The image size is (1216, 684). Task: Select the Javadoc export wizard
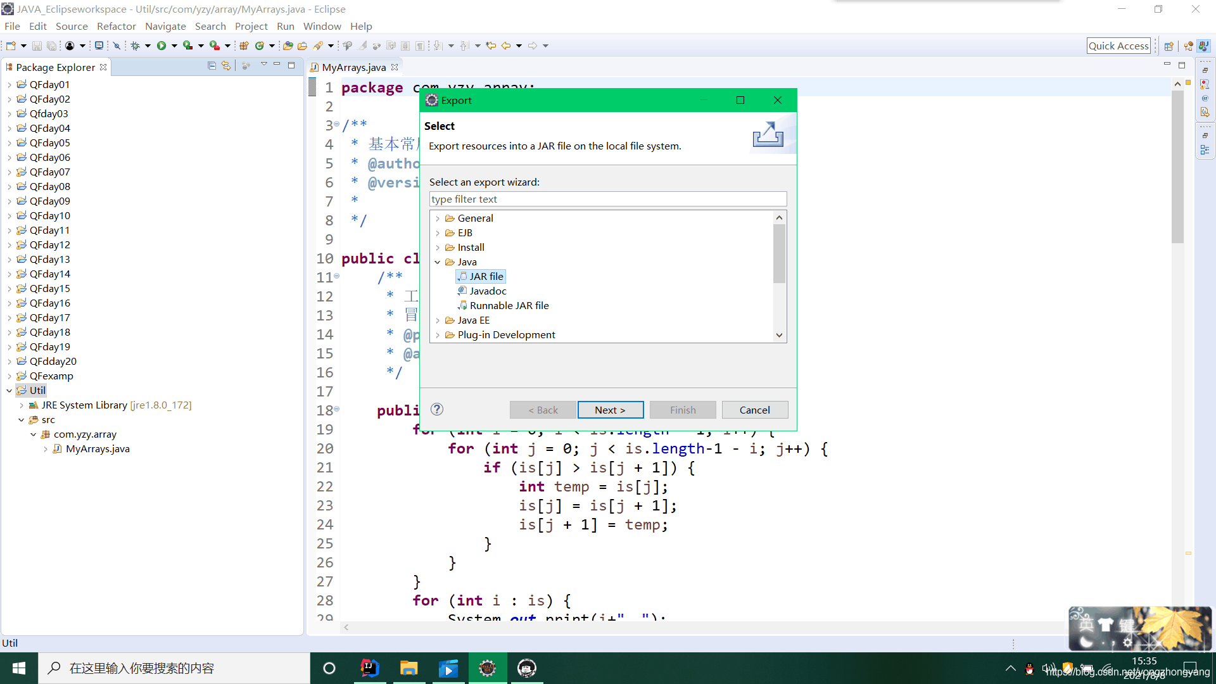488,291
